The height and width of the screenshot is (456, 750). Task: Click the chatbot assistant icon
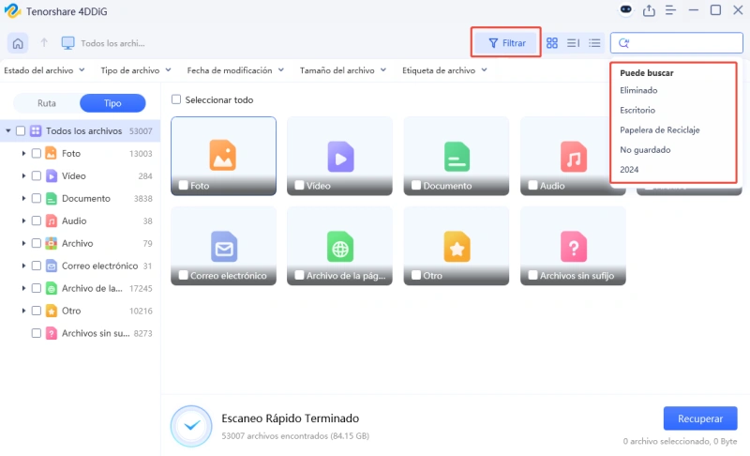pos(627,10)
